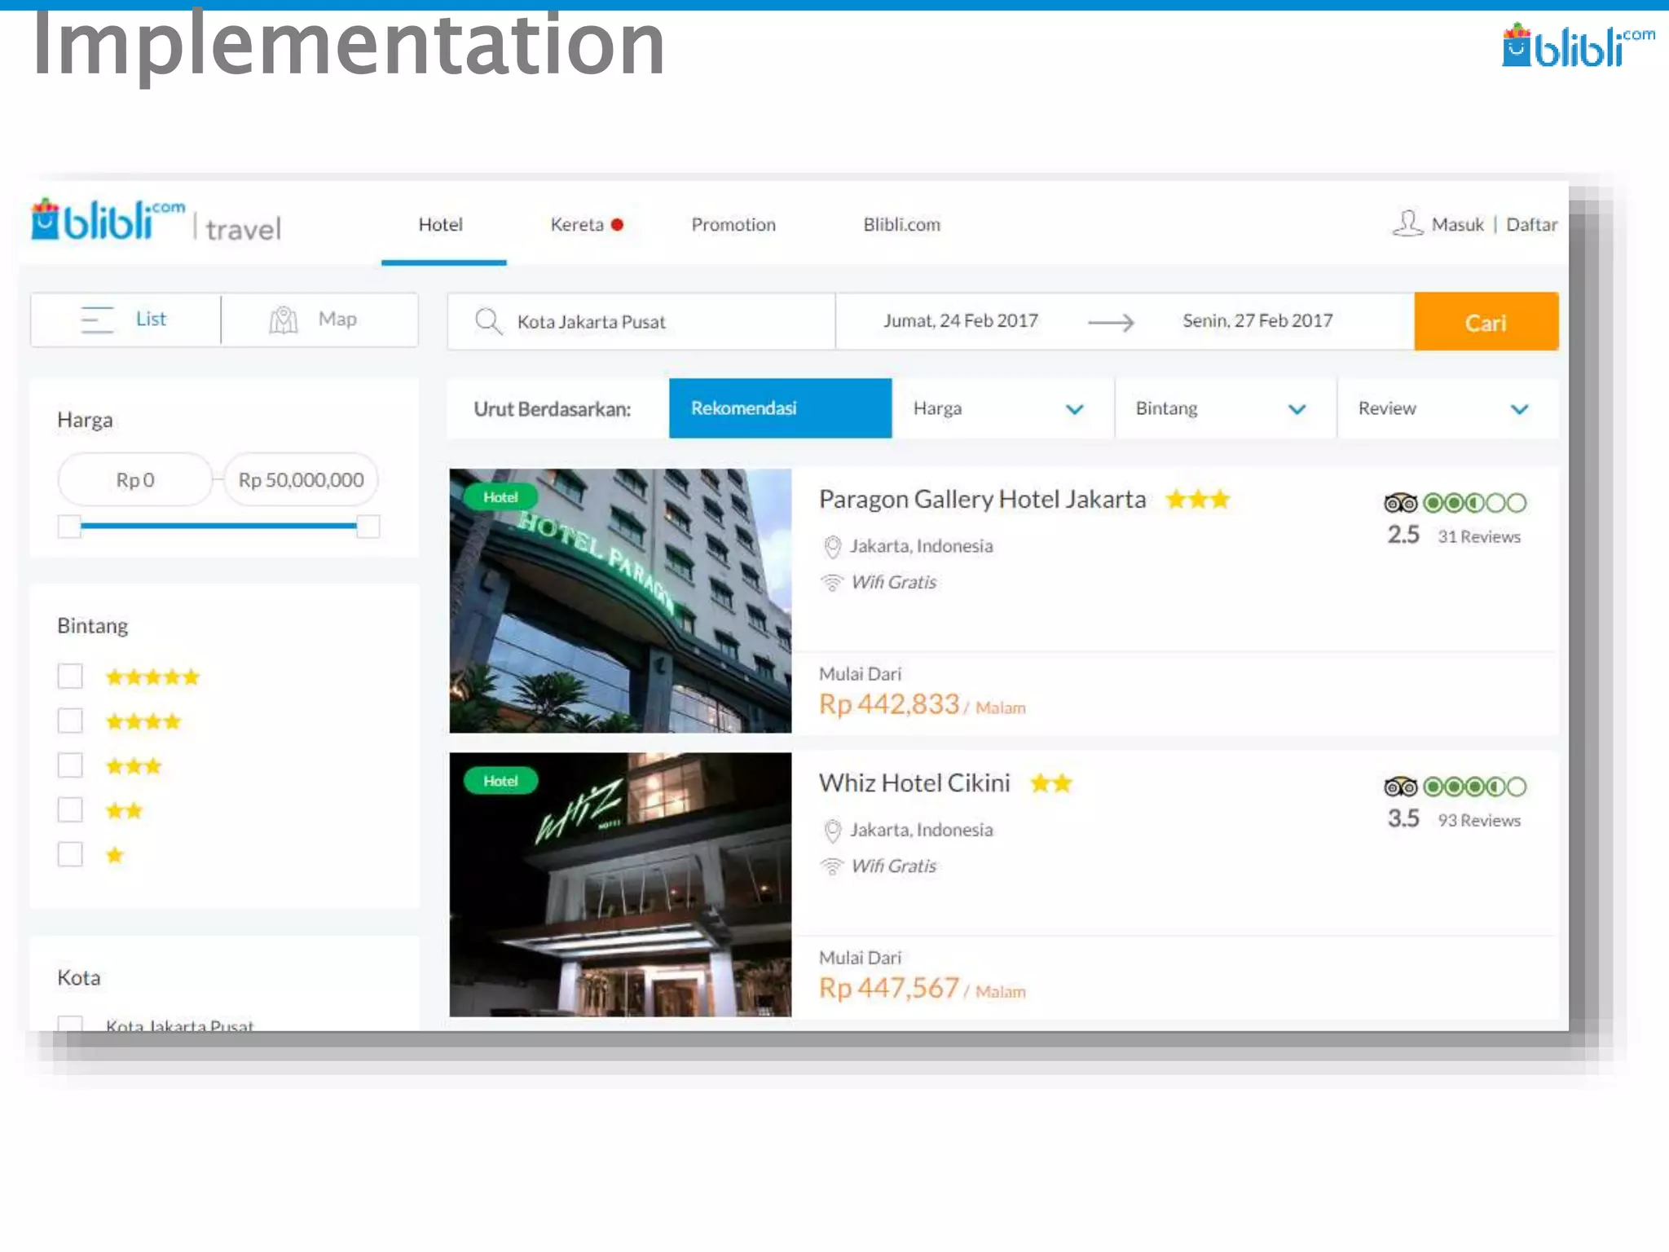Click the orange Cari button
The image size is (1669, 1252).
coord(1486,322)
